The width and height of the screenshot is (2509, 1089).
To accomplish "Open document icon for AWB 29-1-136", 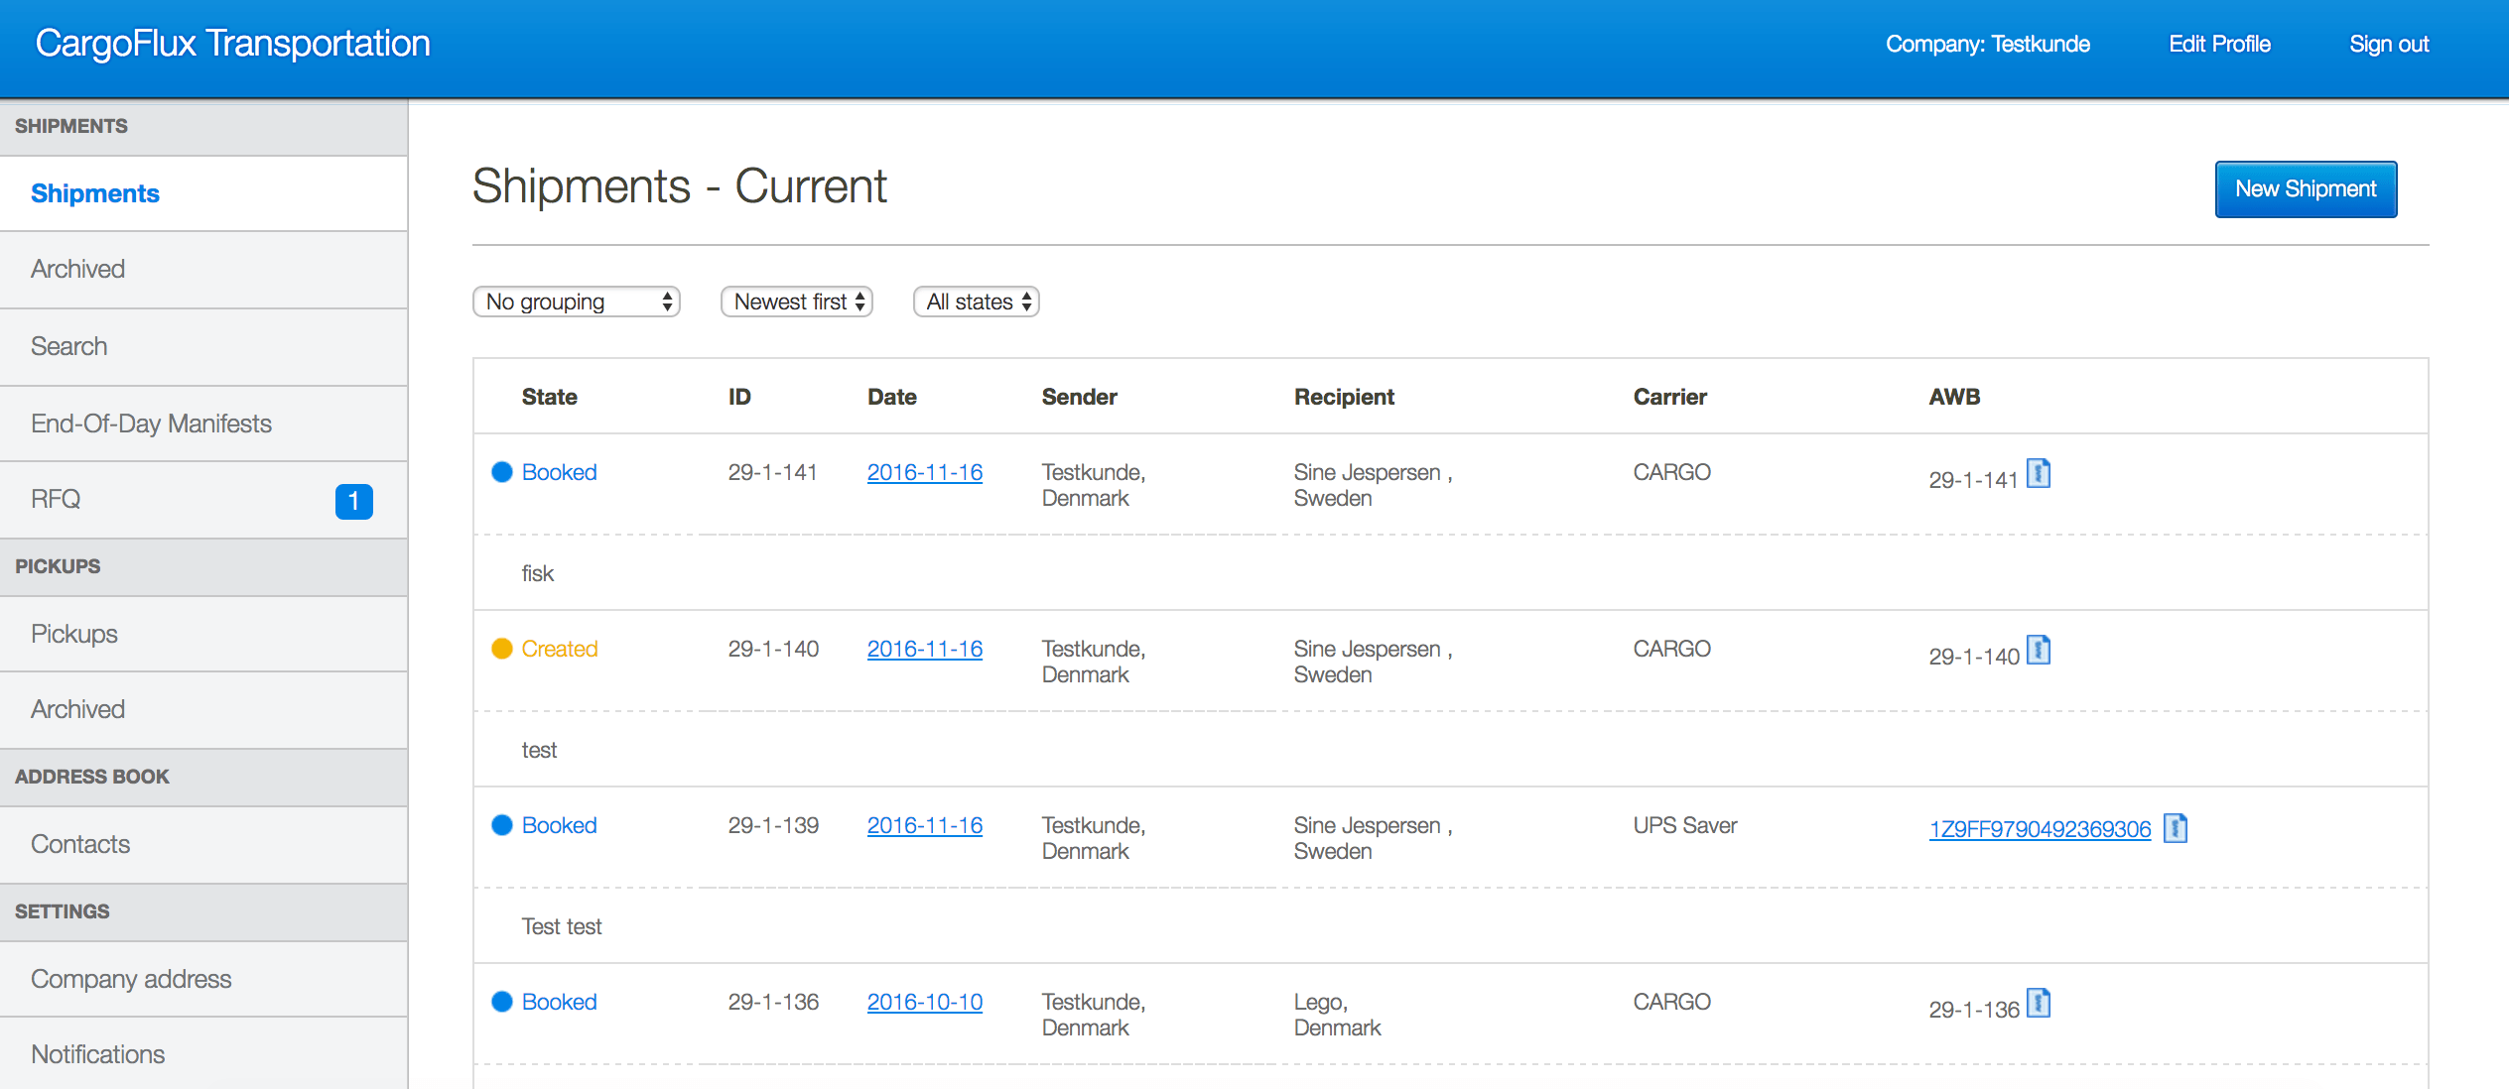I will click(2038, 1004).
